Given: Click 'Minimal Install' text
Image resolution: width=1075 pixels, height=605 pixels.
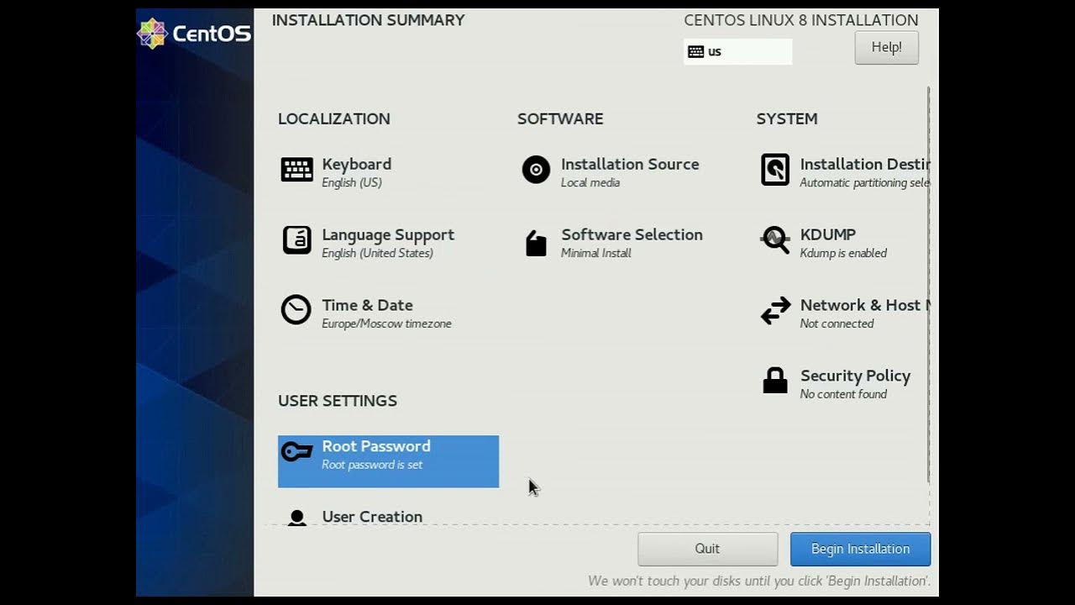Looking at the screenshot, I should [595, 253].
